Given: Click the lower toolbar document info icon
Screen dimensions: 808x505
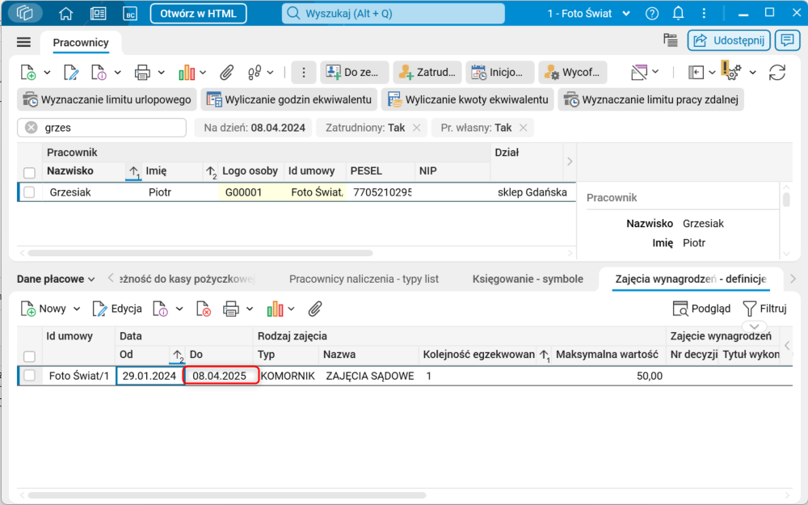Looking at the screenshot, I should (160, 309).
